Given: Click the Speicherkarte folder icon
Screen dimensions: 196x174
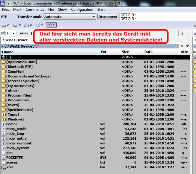Looking at the screenshot, I should (x=4, y=110).
